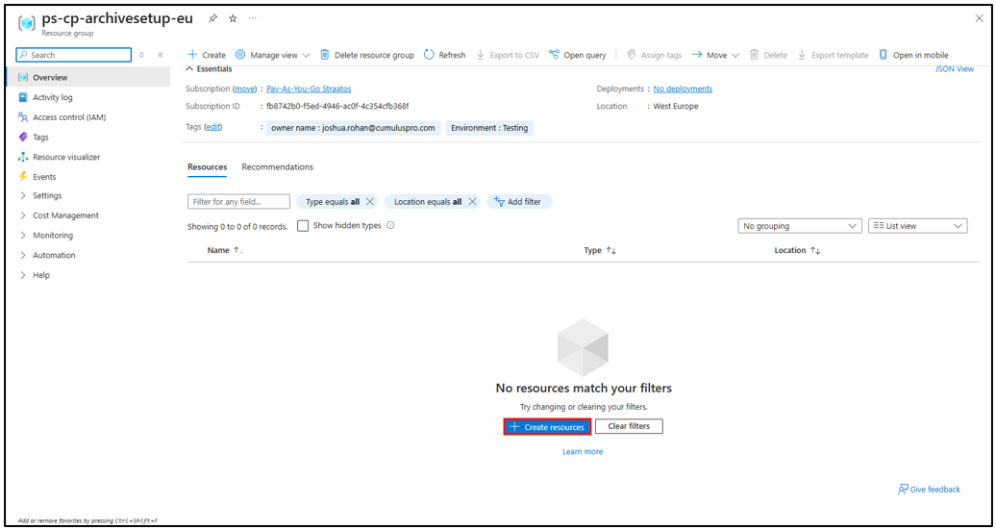Screen dimensions: 996x530
Task: Expand the Cost Management section
Action: [65, 215]
